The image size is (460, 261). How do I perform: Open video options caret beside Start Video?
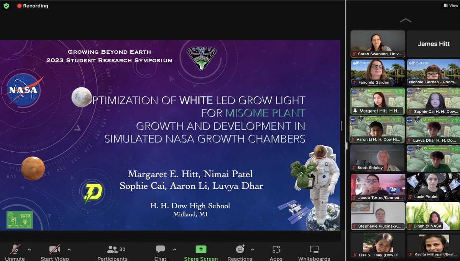pyautogui.click(x=69, y=249)
